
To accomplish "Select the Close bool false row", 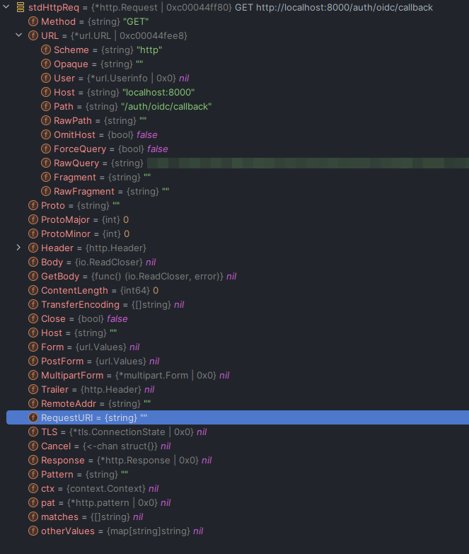I will pyautogui.click(x=84, y=318).
